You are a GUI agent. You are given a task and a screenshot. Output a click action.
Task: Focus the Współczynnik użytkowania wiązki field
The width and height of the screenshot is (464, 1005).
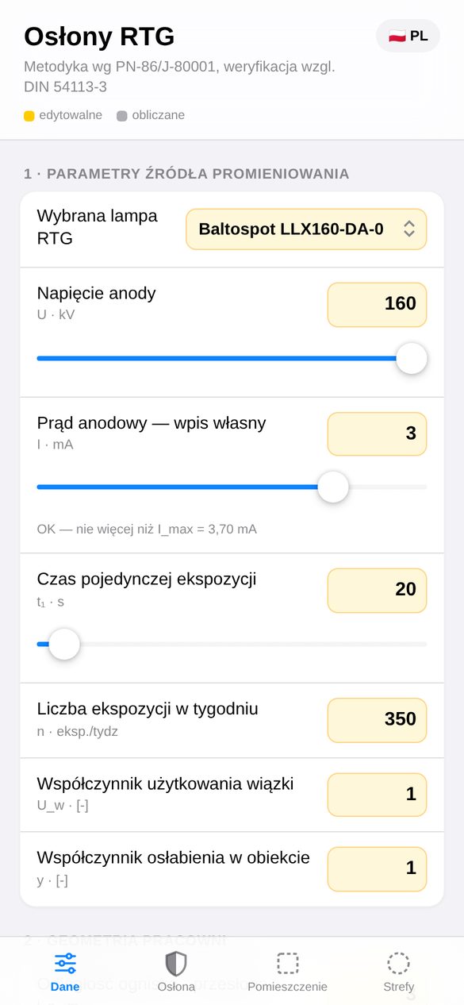377,795
